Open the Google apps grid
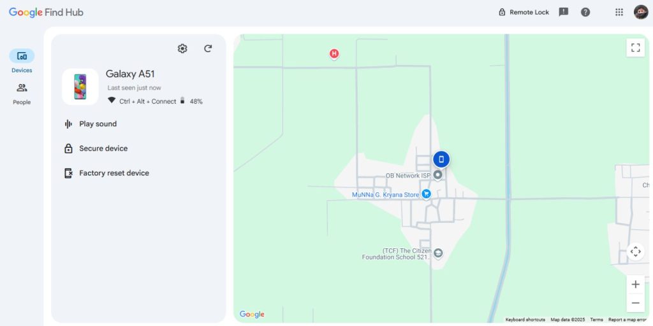Screen dimensions: 653x326 click(x=619, y=12)
